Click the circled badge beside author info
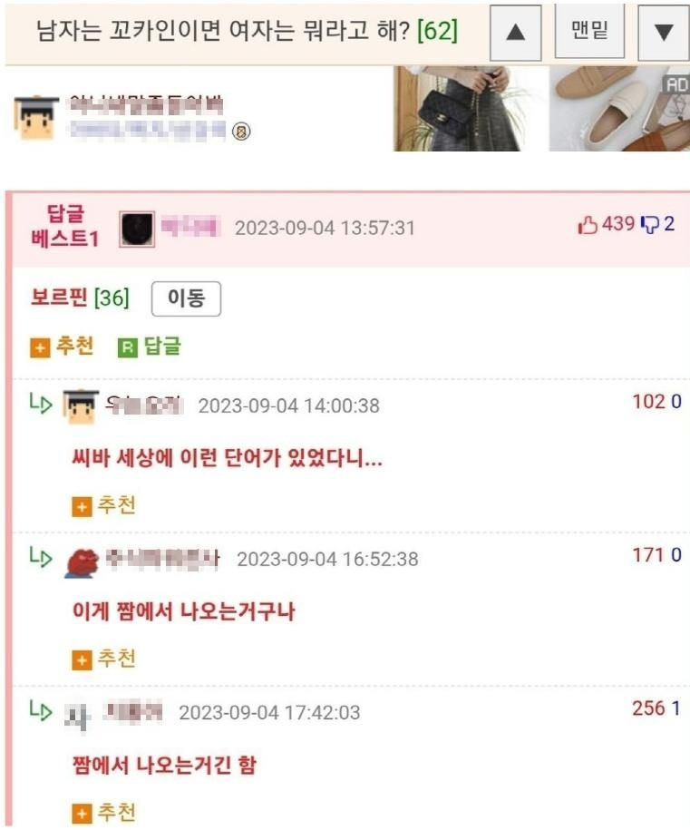The width and height of the screenshot is (690, 830). tap(241, 131)
